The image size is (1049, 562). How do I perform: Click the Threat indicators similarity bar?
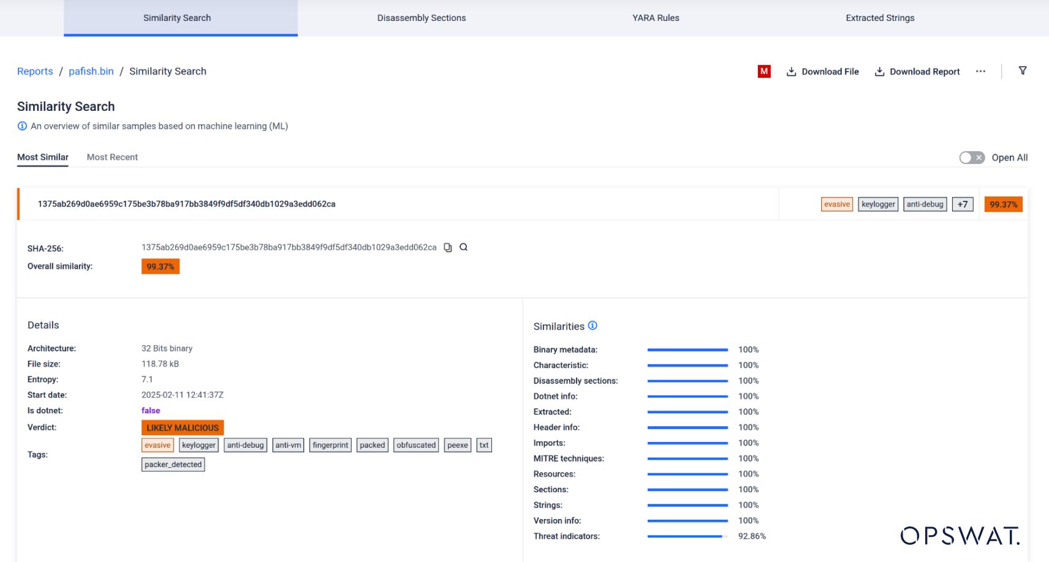[687, 536]
